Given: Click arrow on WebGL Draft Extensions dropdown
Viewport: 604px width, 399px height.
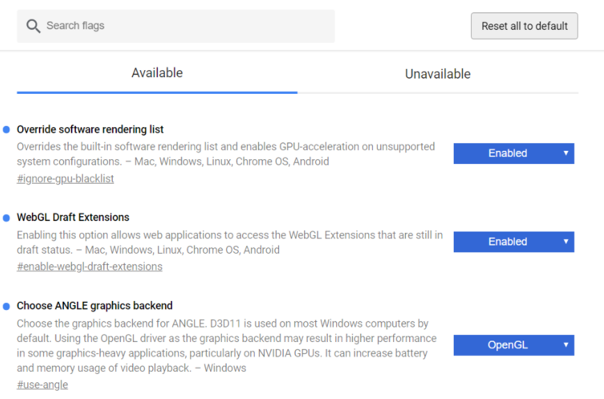Looking at the screenshot, I should (566, 241).
